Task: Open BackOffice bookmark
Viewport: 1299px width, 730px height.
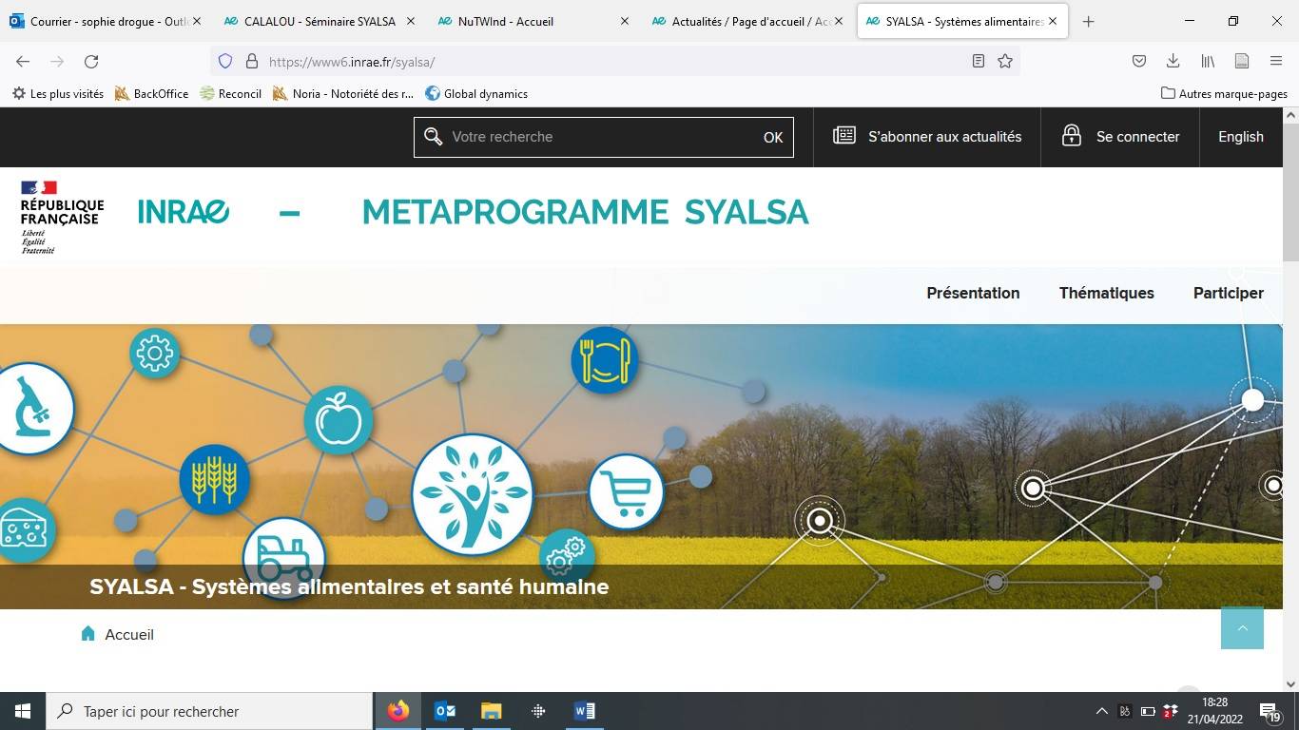Action: point(151,93)
